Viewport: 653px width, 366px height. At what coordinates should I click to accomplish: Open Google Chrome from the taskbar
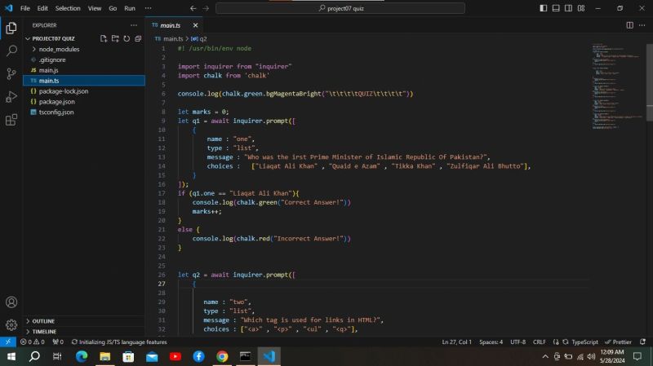coord(222,356)
